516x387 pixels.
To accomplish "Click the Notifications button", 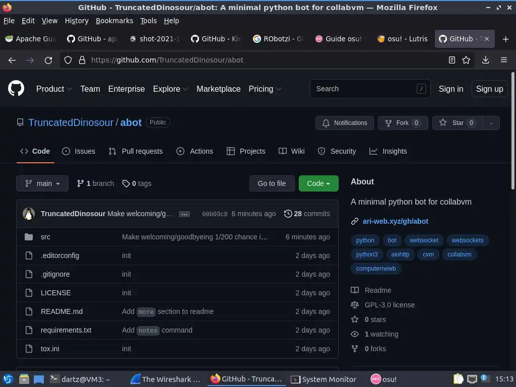I will coord(345,123).
